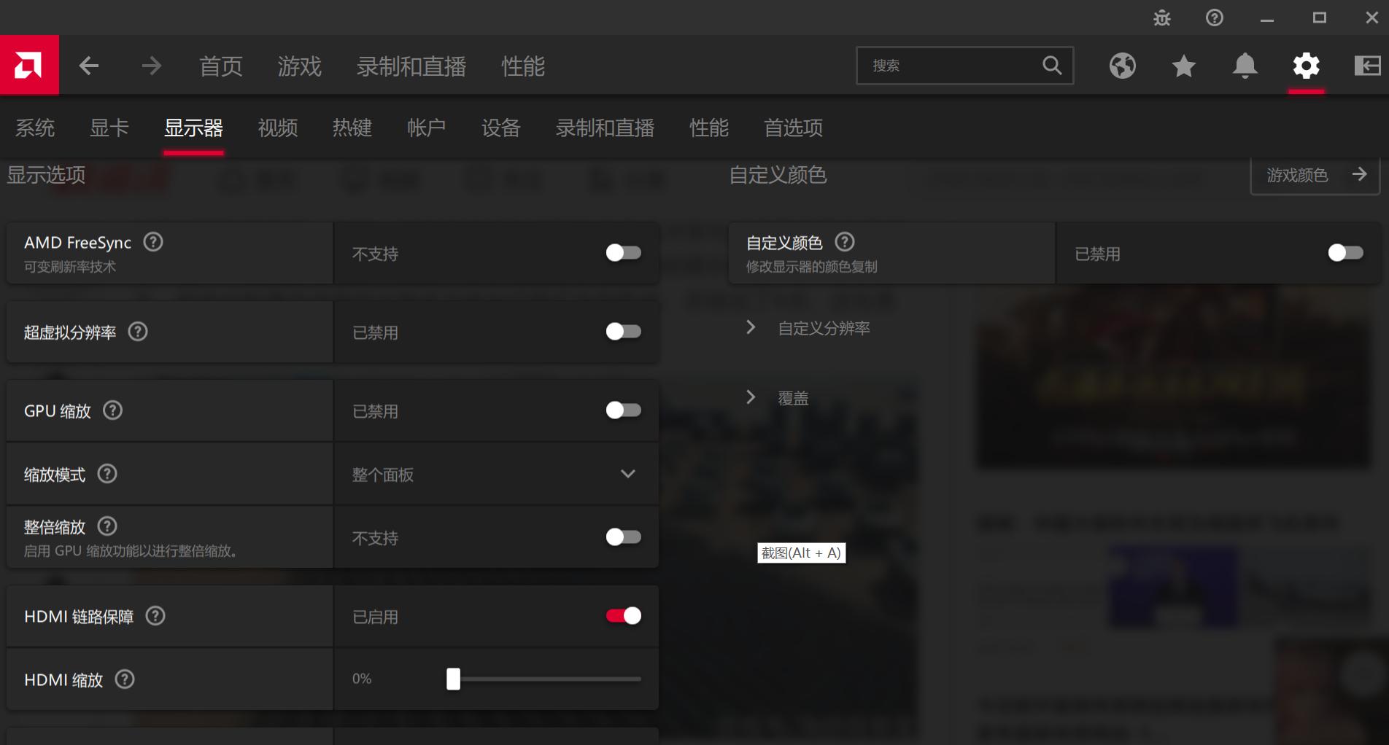
Task: Open the AMD Radeon home via logo
Action: pyautogui.click(x=29, y=65)
